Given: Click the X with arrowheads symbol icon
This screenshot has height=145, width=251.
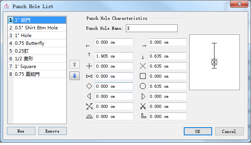Looking at the screenshot, I should [89, 106].
